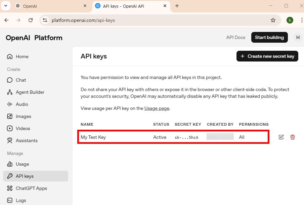Click the Images picture icon
The width and height of the screenshot is (304, 205).
10,116
